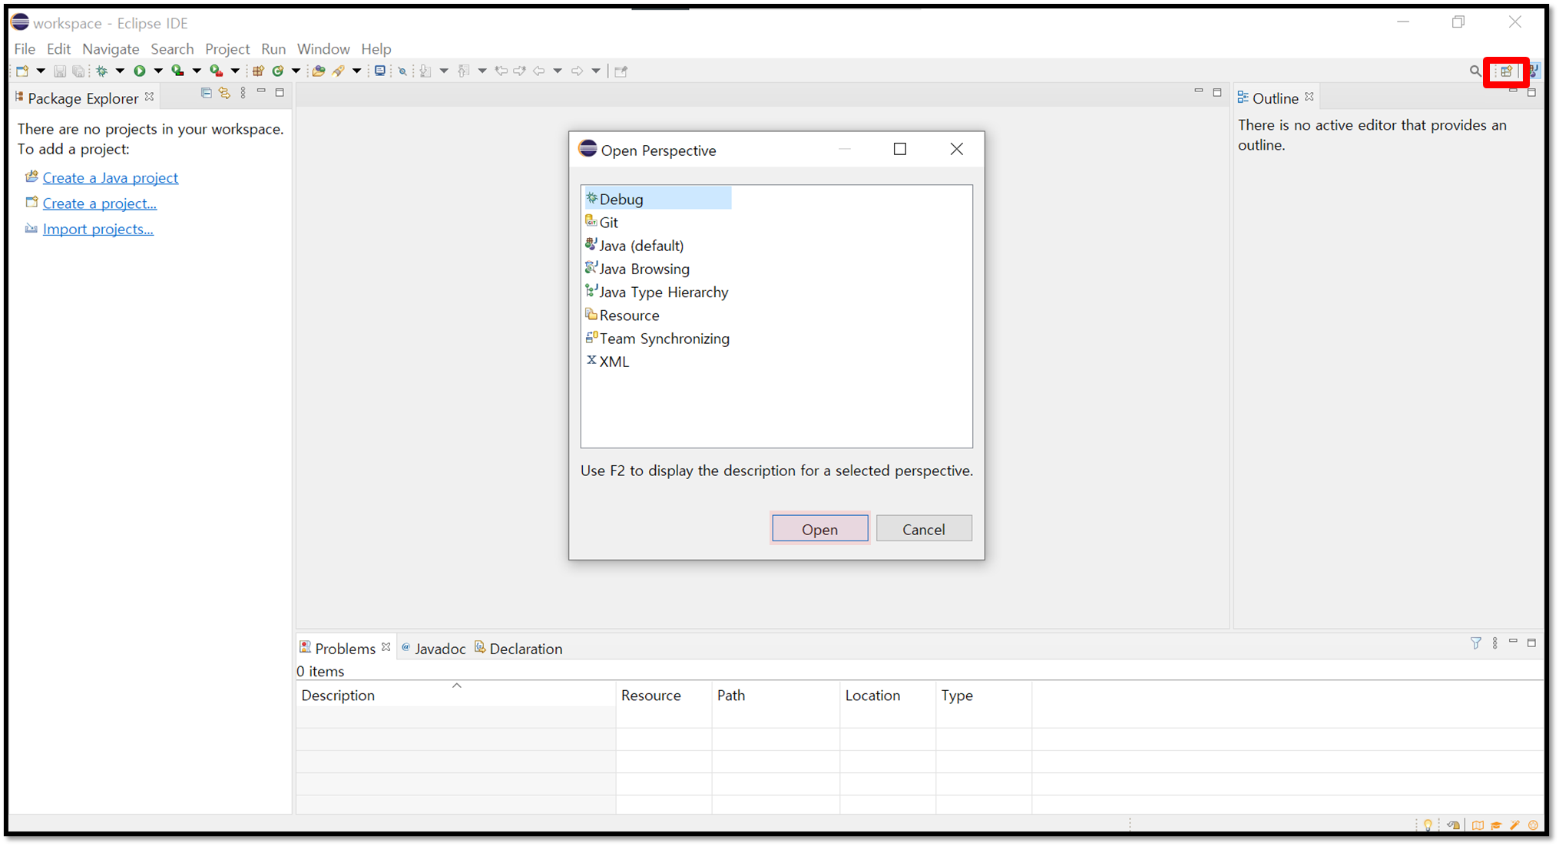Open the Problems view menu dots

pyautogui.click(x=1494, y=643)
